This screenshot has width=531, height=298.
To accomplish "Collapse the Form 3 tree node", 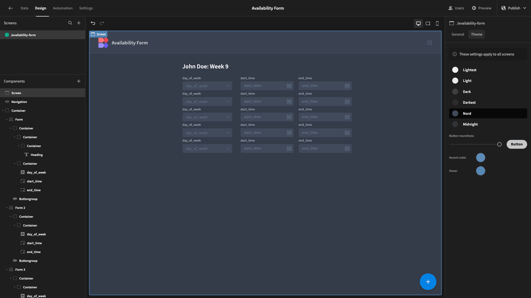I will (x=7, y=270).
